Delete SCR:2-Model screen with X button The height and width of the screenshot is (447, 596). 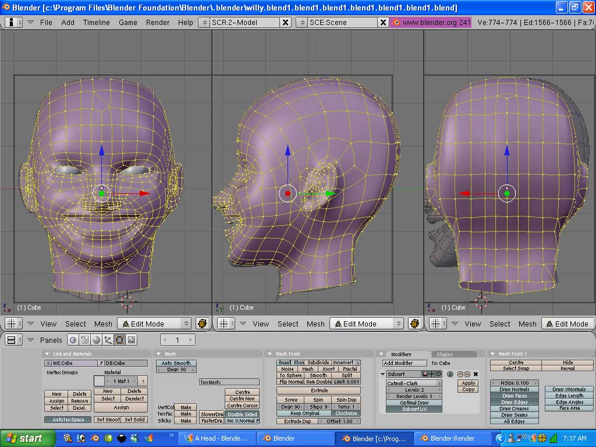tap(285, 23)
